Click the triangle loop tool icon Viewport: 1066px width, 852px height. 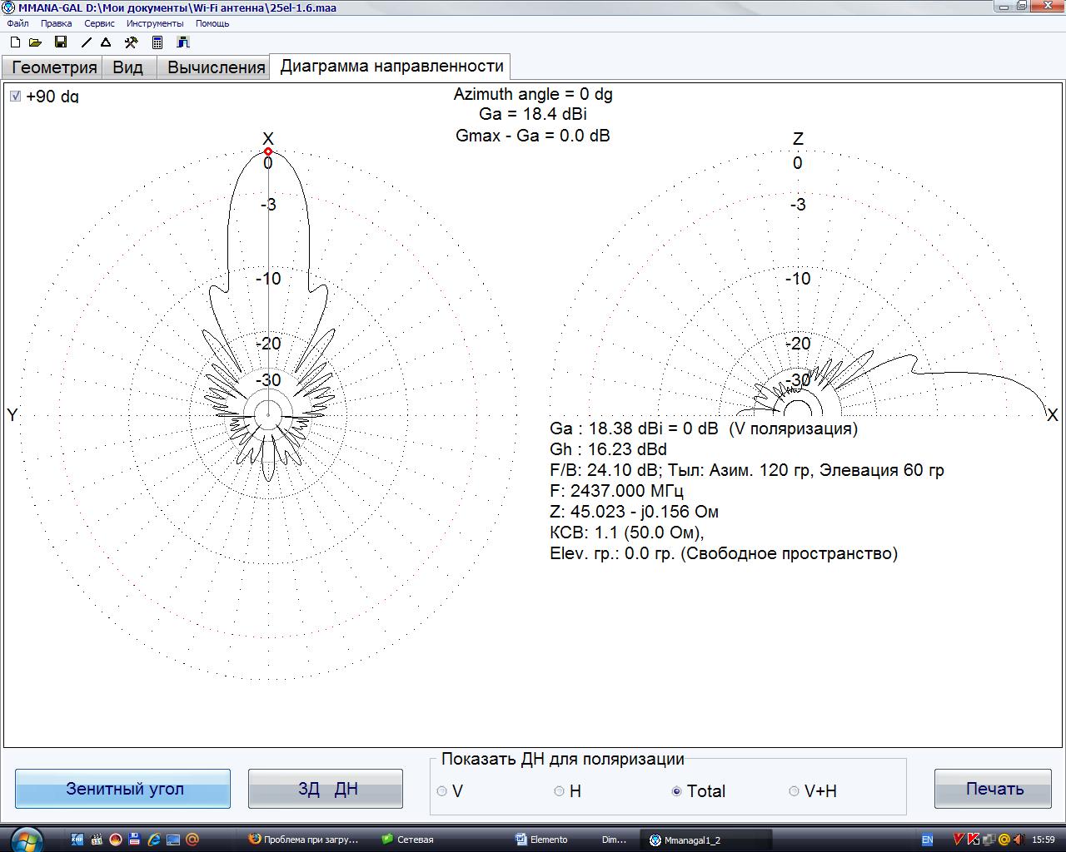click(x=106, y=42)
